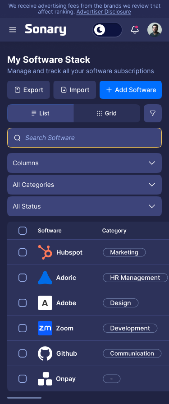
Task: Select the Onpay row checkbox
Action: click(x=23, y=379)
